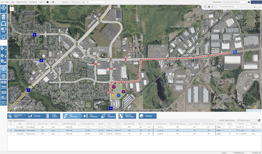Open Bing Maps terms of use link
Image resolution: width=262 pixels, height=154 pixels.
pos(254,111)
